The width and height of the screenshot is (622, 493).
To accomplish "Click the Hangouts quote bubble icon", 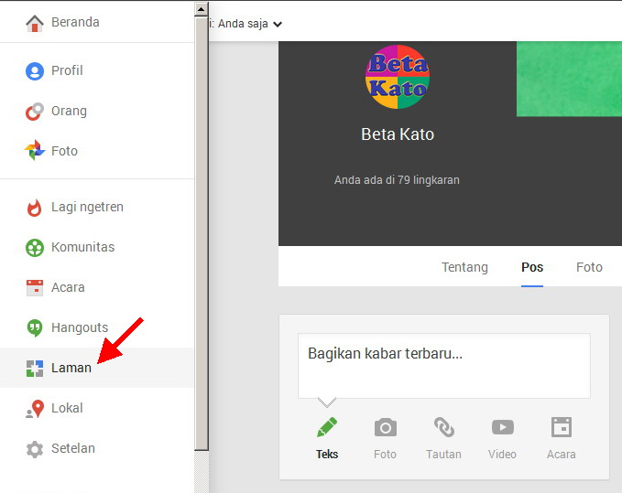I will 35,327.
